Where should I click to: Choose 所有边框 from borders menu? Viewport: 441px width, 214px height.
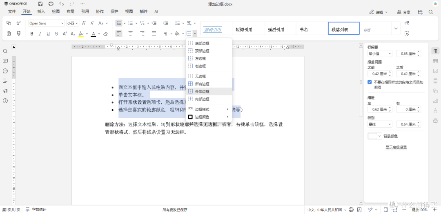click(209, 84)
